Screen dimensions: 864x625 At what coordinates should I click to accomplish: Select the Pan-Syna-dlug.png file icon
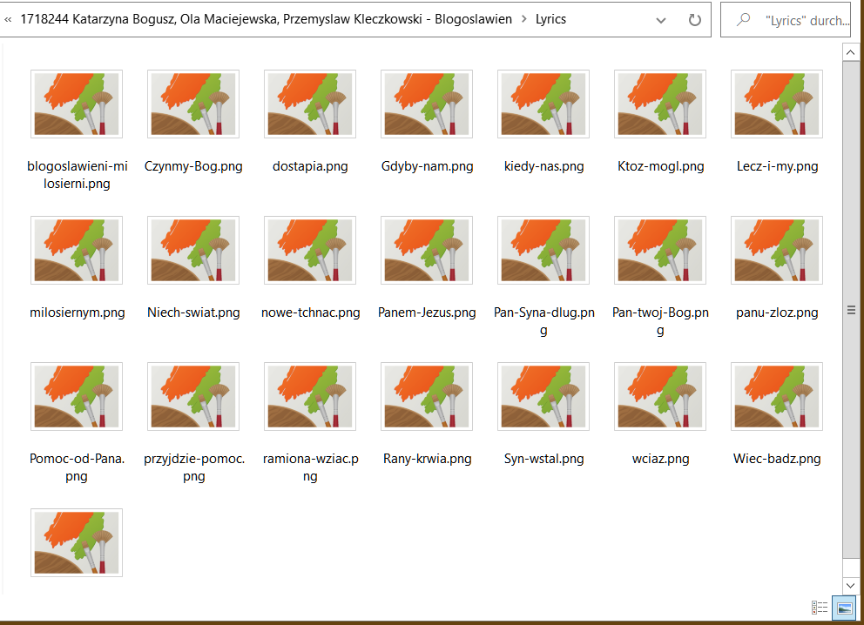point(543,250)
